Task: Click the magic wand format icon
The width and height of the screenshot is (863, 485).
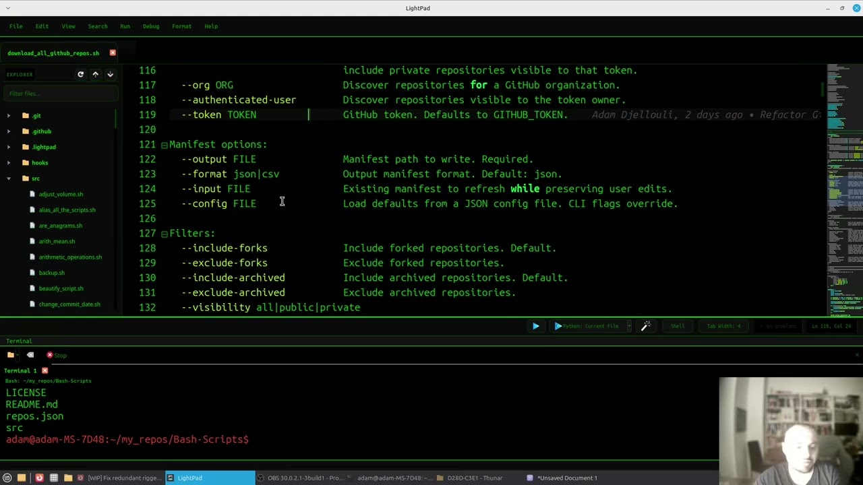Action: click(x=645, y=326)
